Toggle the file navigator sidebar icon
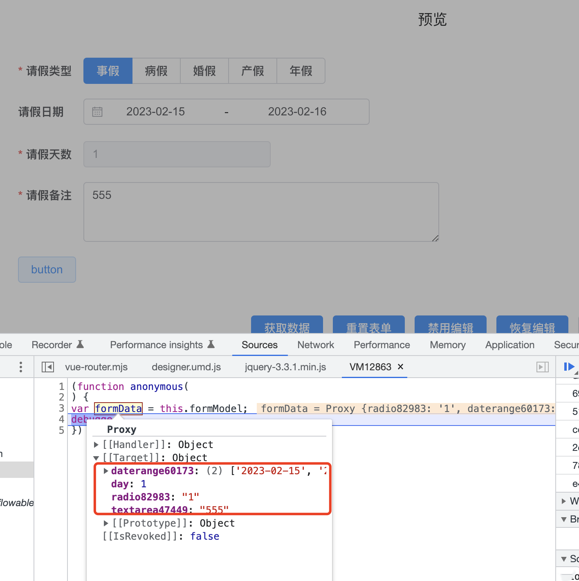Viewport: 579px width, 581px height. click(48, 367)
